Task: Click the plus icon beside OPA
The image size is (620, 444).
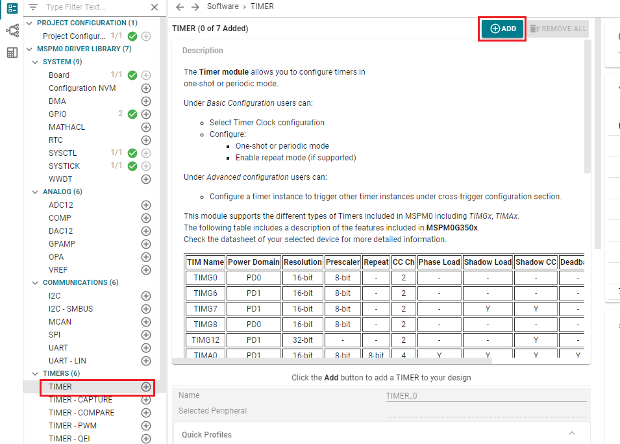Action: tap(146, 257)
